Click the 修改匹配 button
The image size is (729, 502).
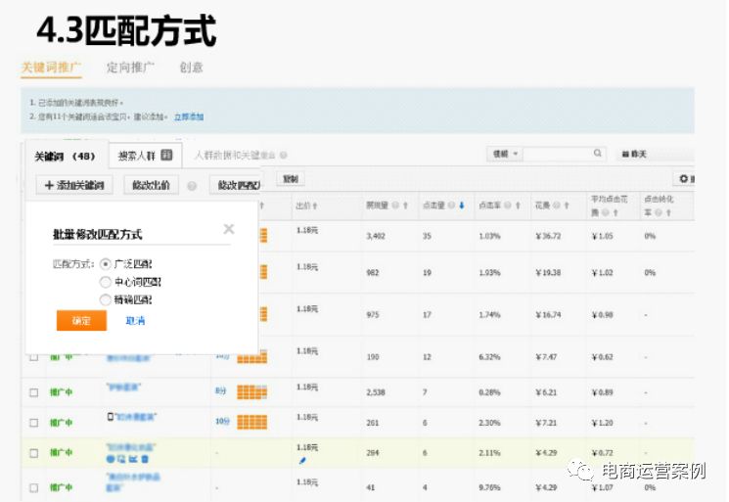237,185
